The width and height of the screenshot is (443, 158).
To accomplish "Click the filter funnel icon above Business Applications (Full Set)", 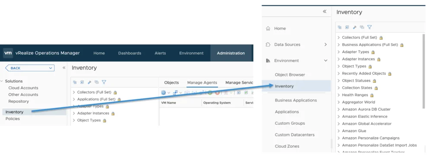I will 369,27.
